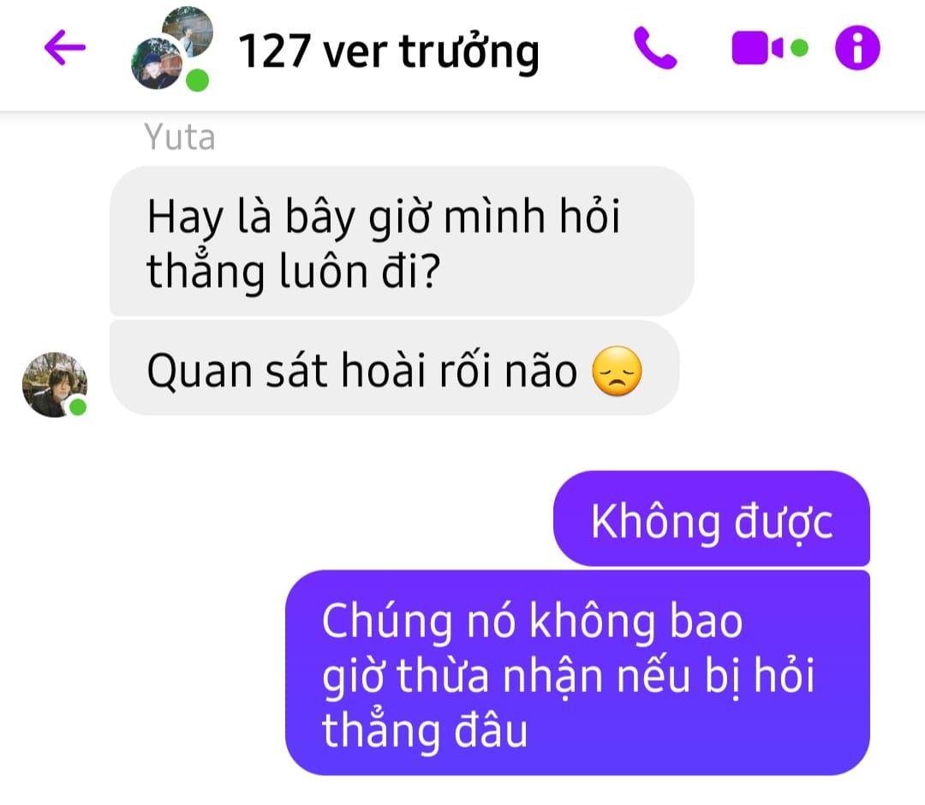Screen dimensions: 925x805
Task: Go back with the purple arrow
Action: 65,48
